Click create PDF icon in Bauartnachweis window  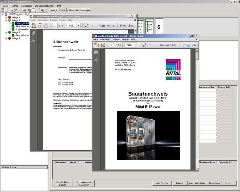[97, 45]
